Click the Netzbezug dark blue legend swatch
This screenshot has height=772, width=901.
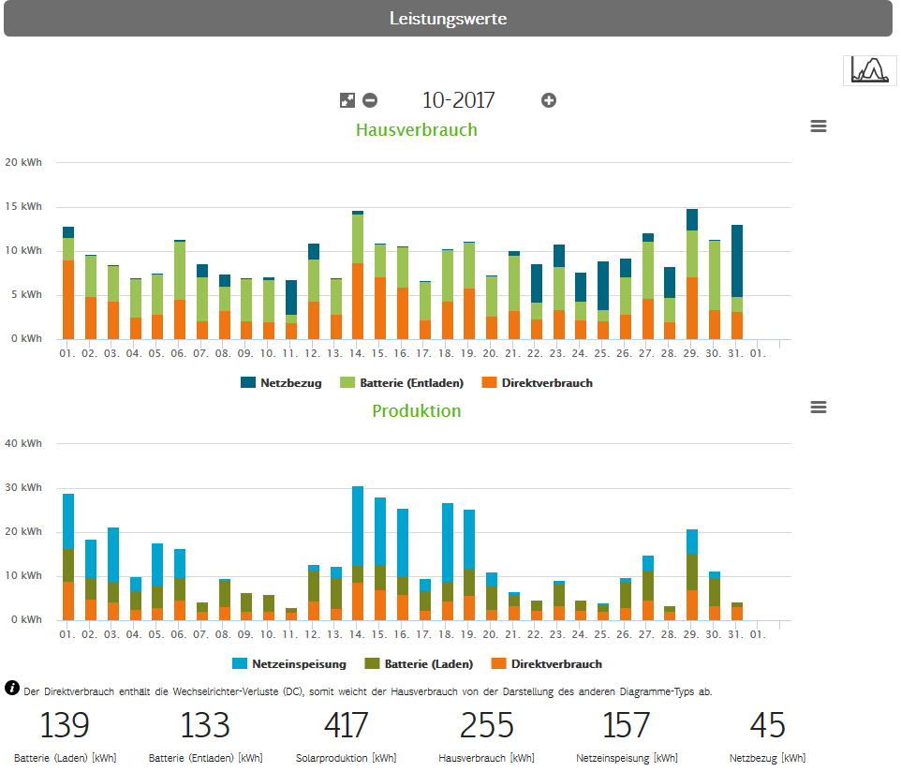coord(248,382)
